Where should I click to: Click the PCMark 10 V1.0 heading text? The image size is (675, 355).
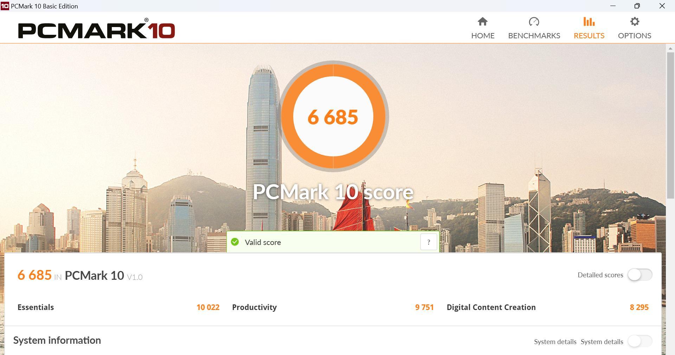click(x=104, y=276)
